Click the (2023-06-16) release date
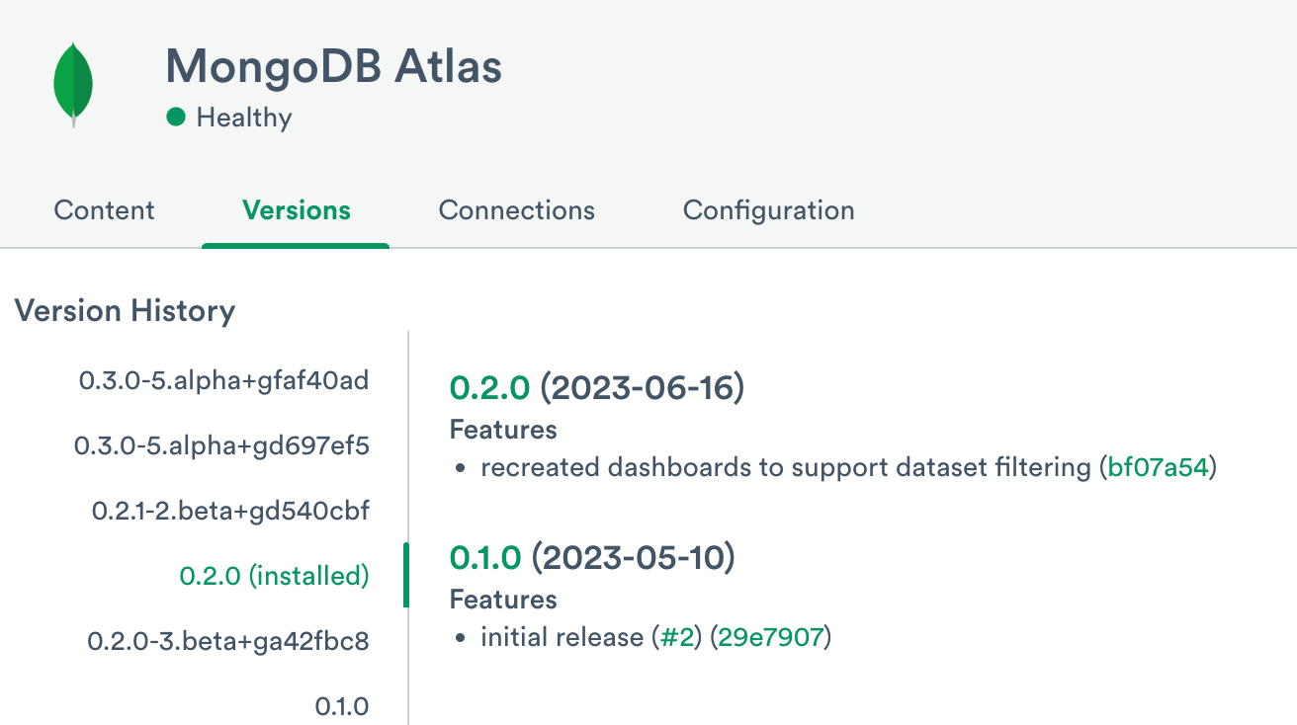This screenshot has height=725, width=1297. coord(642,387)
